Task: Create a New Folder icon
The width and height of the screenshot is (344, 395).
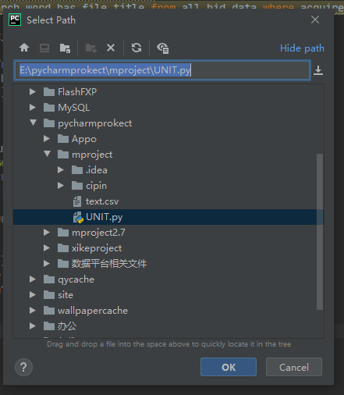Action: [x=91, y=48]
